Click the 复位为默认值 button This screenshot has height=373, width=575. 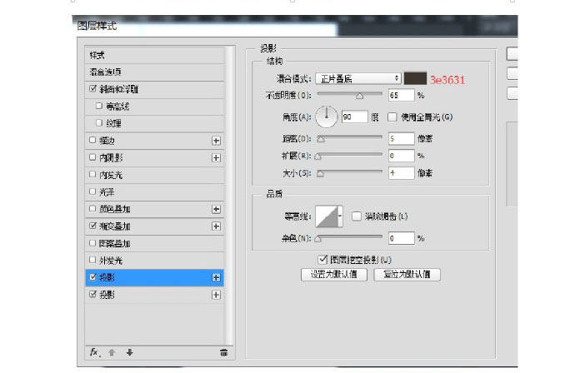coord(407,274)
